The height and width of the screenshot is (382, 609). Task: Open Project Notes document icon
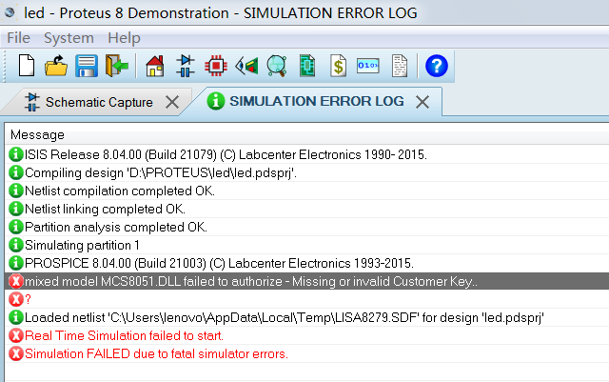400,66
